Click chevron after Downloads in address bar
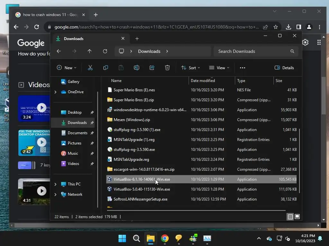The image size is (329, 246). point(167,51)
